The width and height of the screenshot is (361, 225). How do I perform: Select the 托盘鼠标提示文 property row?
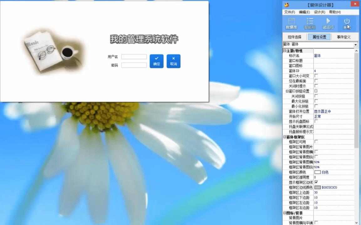pos(318,132)
